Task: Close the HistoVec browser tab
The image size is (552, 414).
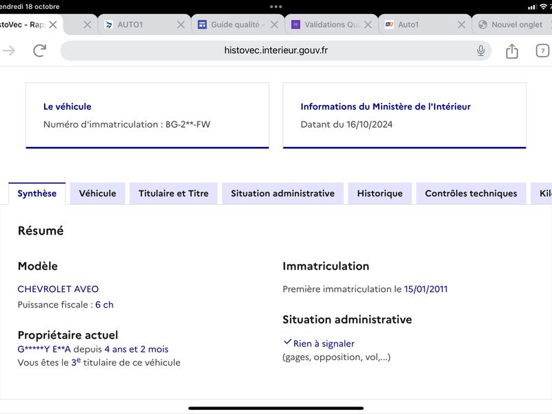Action: click(x=53, y=25)
